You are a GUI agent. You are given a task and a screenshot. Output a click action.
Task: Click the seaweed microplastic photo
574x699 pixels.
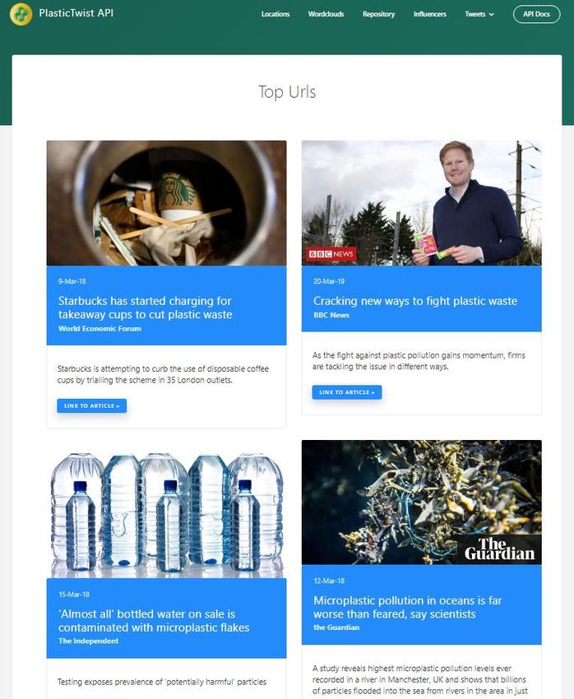[422, 502]
